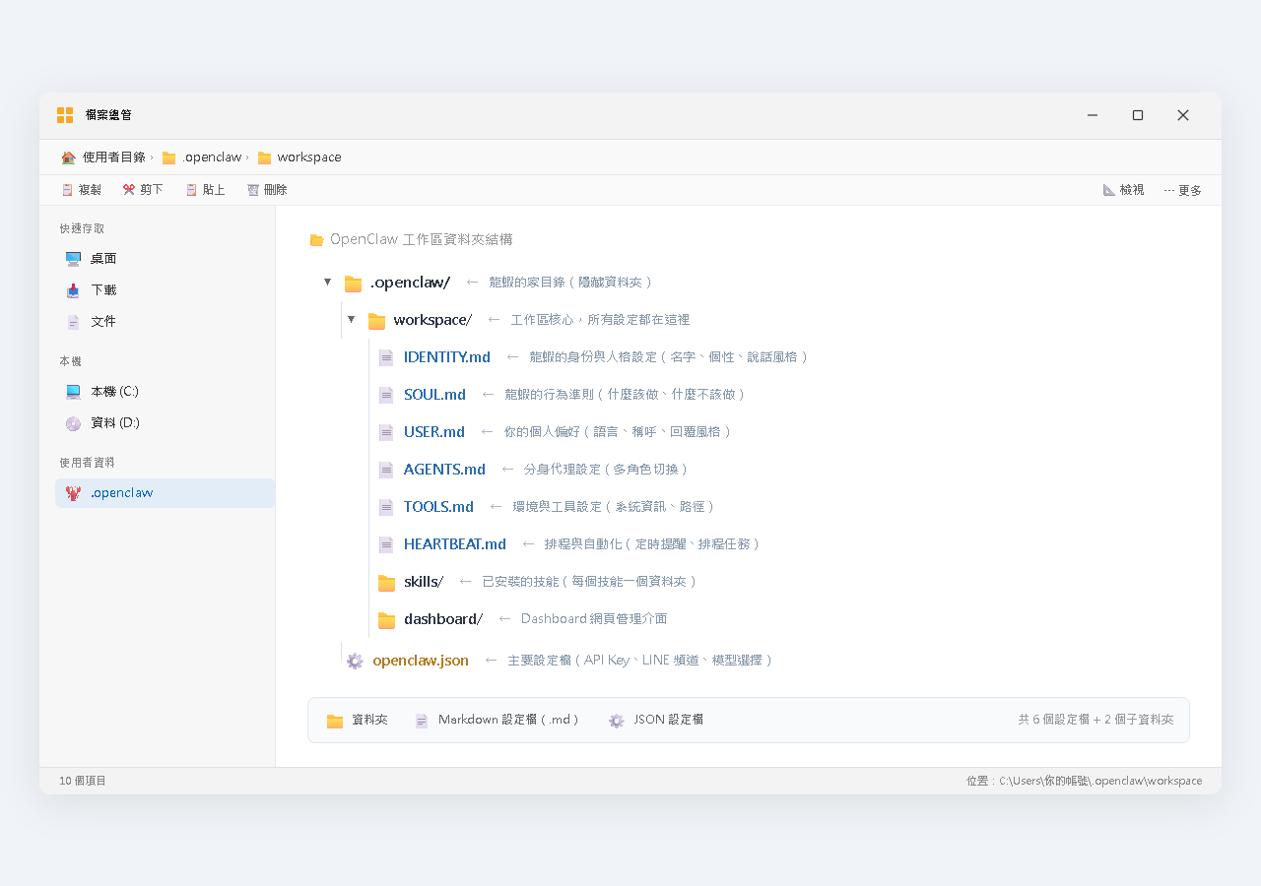This screenshot has height=886, width=1261.
Task: Click the Markdown 設定檔 legend entry at bottom
Action: pos(498,720)
